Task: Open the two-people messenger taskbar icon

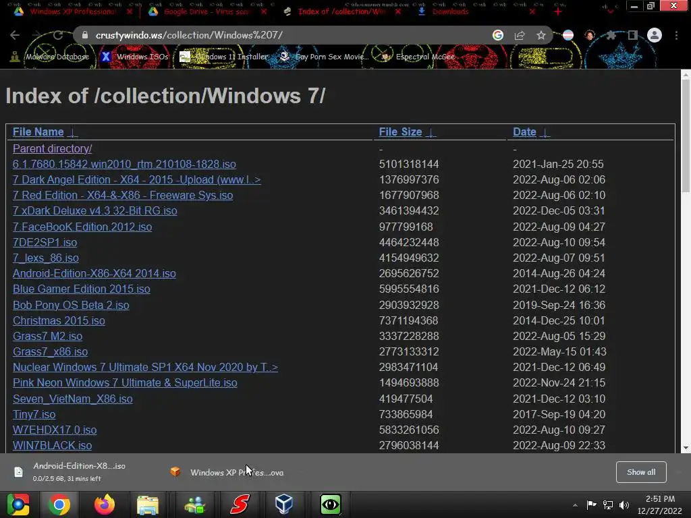Action: click(195, 505)
